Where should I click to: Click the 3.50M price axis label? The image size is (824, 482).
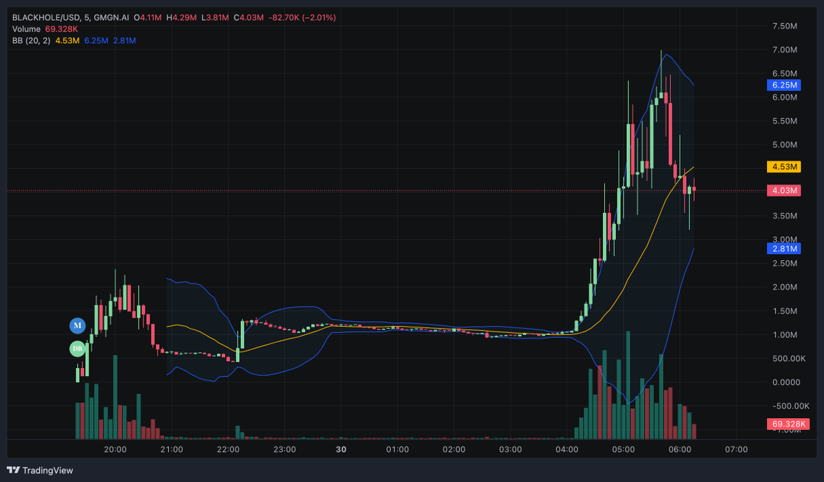pos(784,216)
